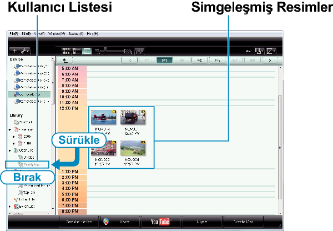Select the horse carriage thumbnail
The width and height of the screenshot is (333, 231).
coord(133,117)
